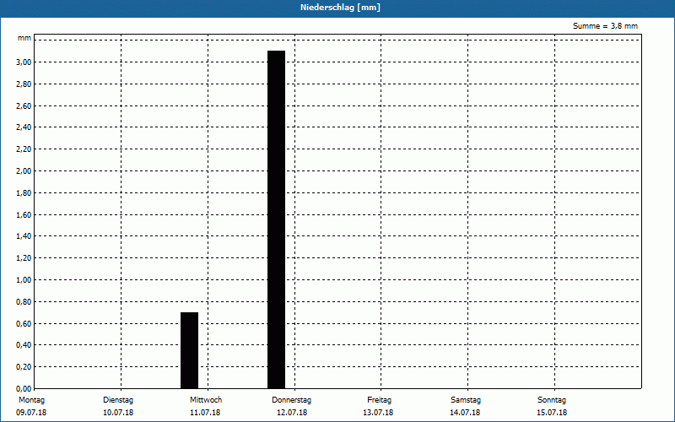675x422 pixels.
Task: Click the date 09.07.18
Action: point(31,413)
